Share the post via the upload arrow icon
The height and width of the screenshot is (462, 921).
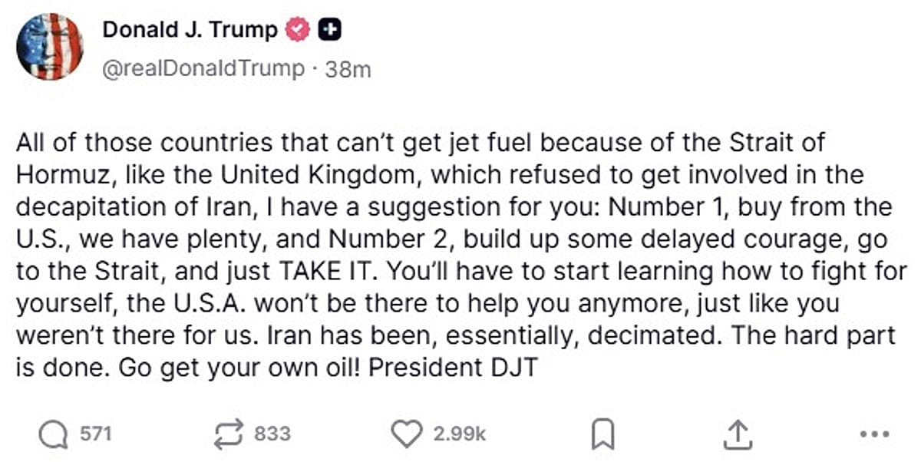pos(736,434)
